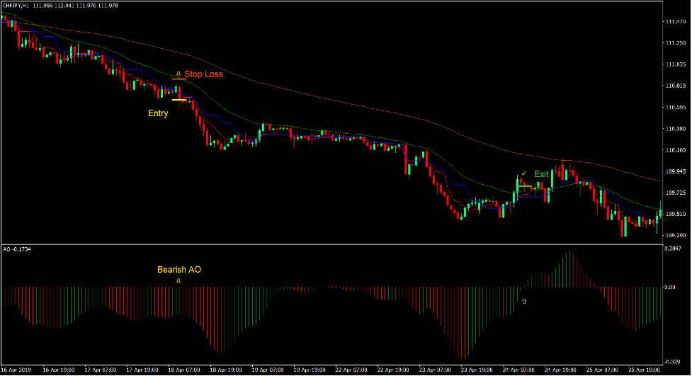
Task: Click the tallest green AO histogram peak bar
Action: (x=569, y=269)
